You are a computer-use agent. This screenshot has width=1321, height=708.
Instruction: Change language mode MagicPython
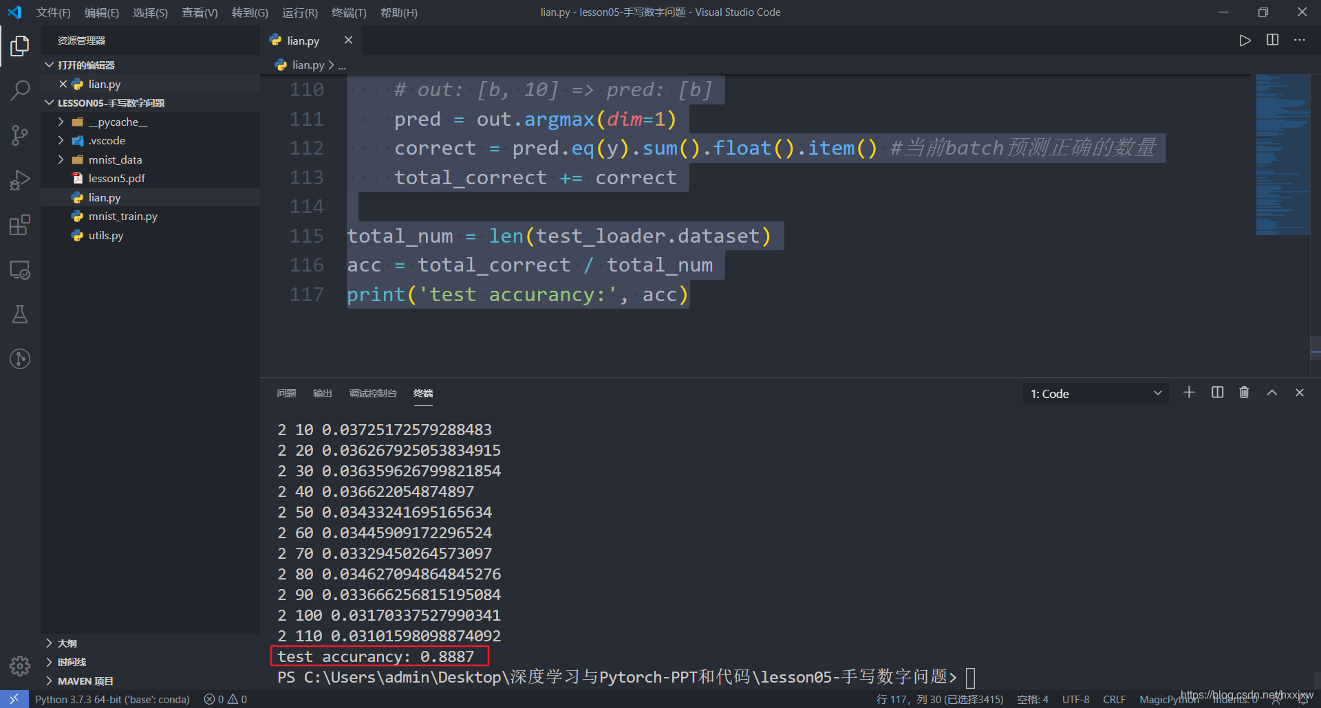[x=1168, y=699]
